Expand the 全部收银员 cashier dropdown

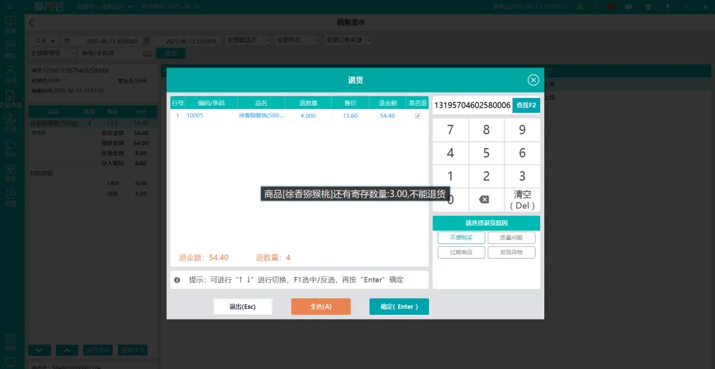pyautogui.click(x=51, y=53)
